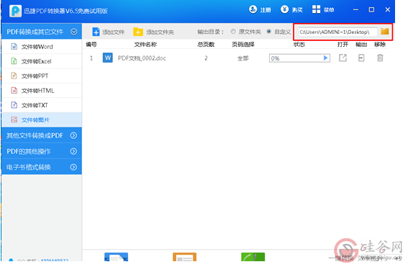The height and width of the screenshot is (267, 408).
Task: Click the 0% progress bar
Action: click(x=299, y=58)
